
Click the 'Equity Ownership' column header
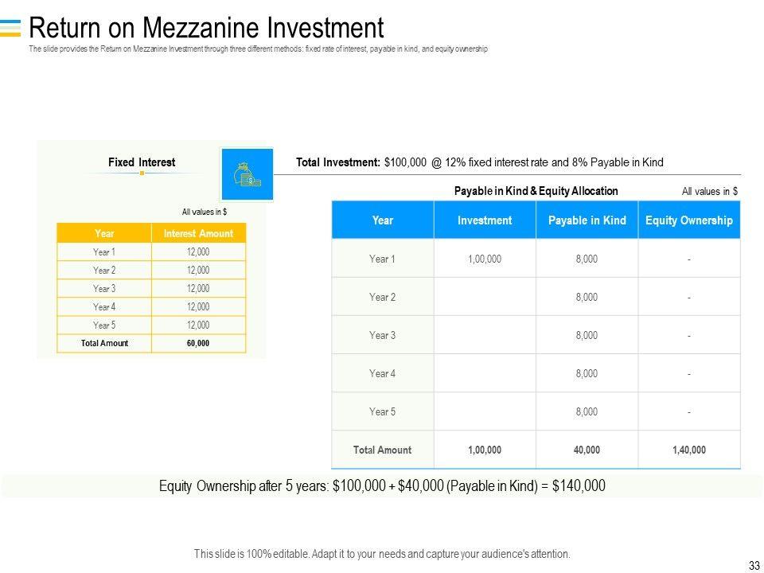[x=689, y=220]
